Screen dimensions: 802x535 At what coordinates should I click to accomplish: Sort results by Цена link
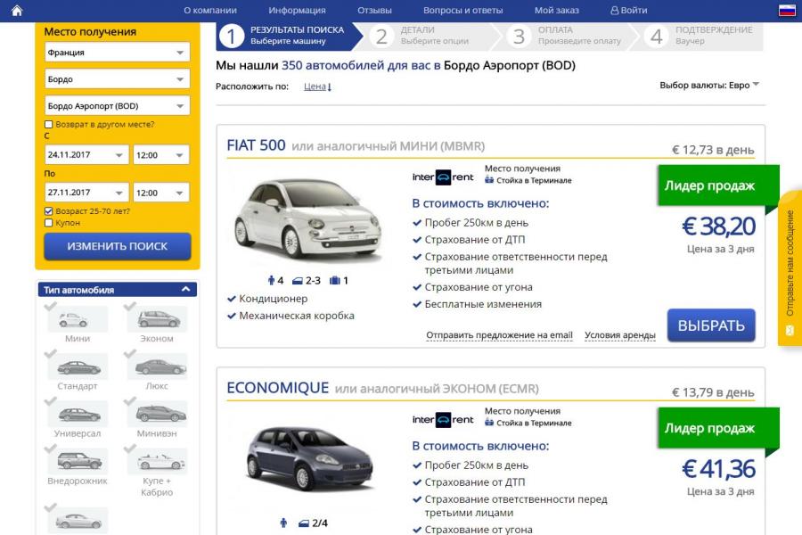click(317, 86)
